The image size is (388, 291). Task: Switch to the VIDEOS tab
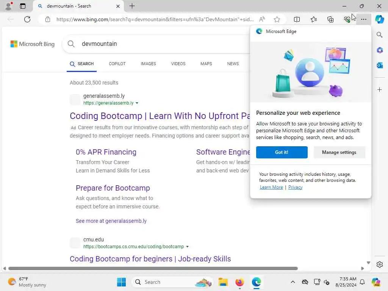(178, 64)
